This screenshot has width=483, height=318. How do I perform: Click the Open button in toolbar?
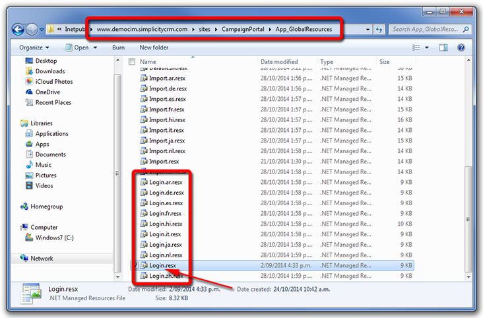77,48
